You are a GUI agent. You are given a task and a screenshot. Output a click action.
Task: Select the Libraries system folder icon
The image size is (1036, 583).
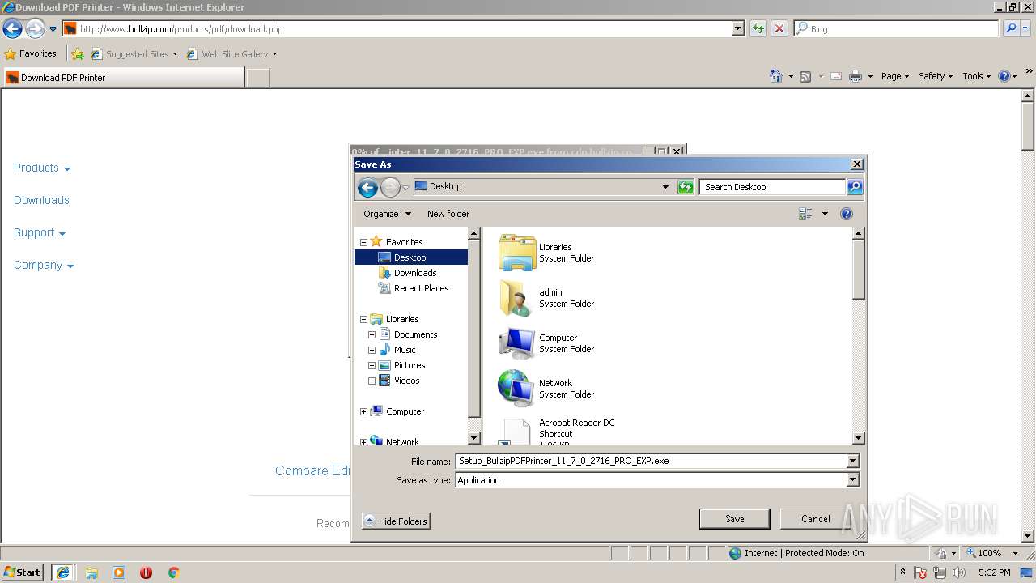coord(517,253)
